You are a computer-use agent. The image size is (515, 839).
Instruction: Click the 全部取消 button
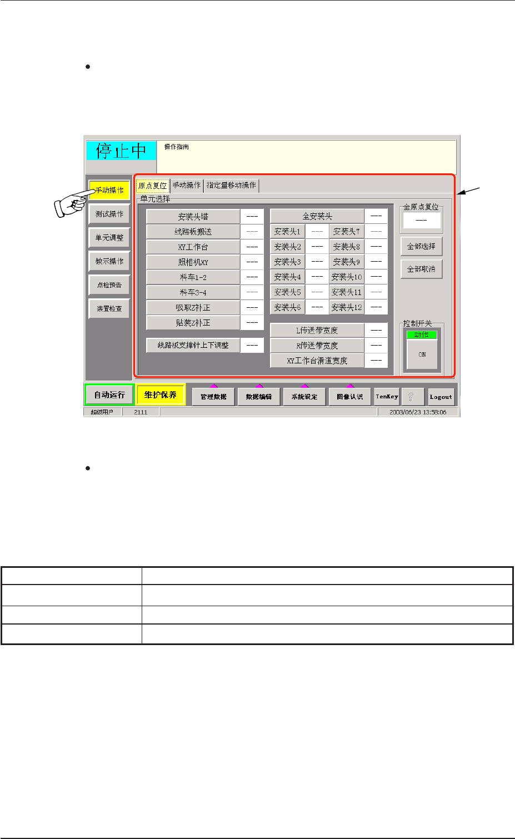coord(421,269)
